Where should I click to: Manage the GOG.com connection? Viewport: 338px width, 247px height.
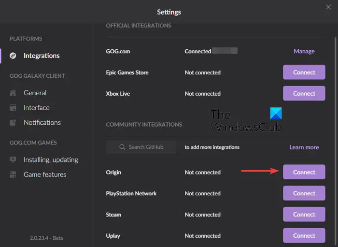coord(304,51)
